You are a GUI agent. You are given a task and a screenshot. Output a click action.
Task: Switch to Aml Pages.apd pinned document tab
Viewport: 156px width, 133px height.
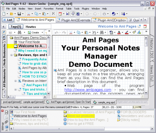tap(68, 102)
